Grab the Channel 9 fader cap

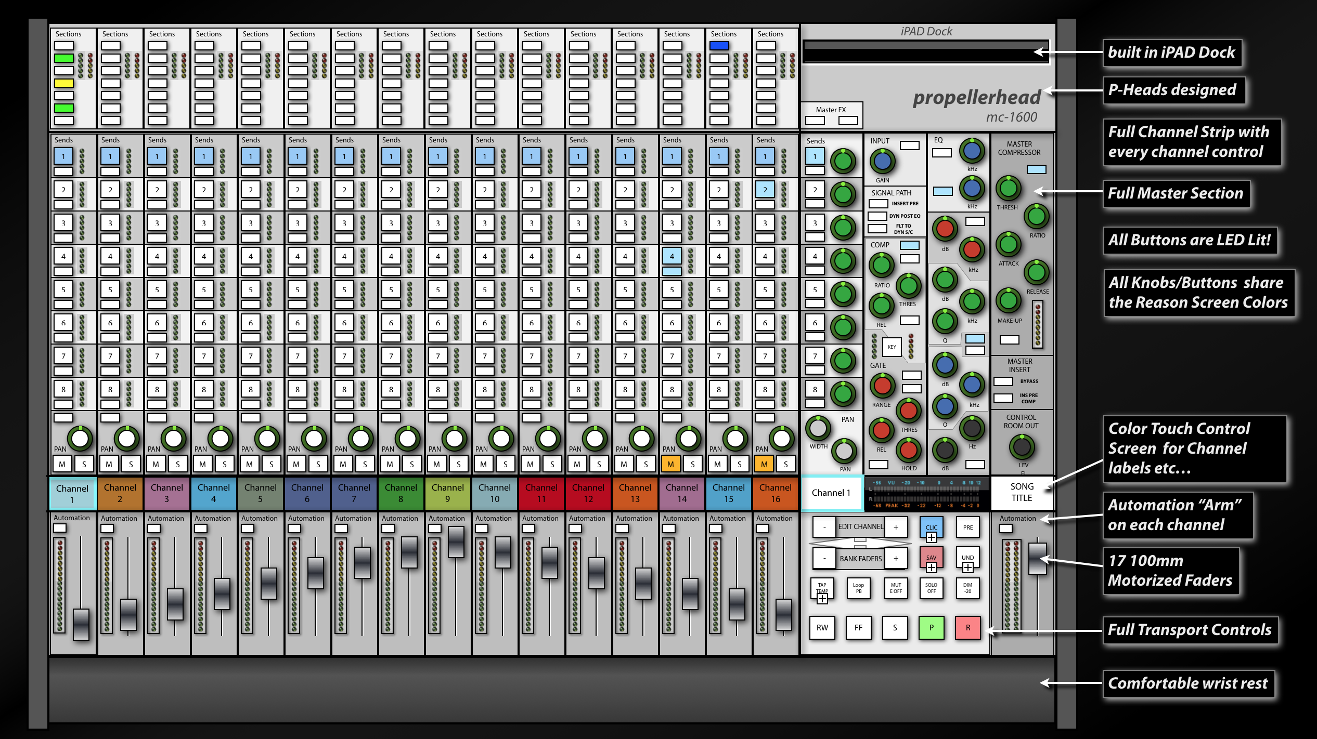pos(456,542)
